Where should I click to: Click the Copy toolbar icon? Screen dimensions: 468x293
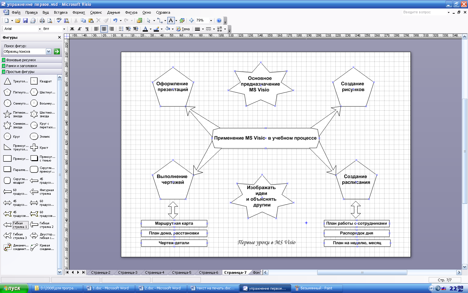83,21
